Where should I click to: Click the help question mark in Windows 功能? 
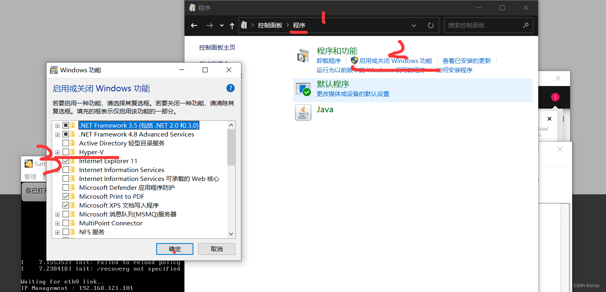pos(231,88)
